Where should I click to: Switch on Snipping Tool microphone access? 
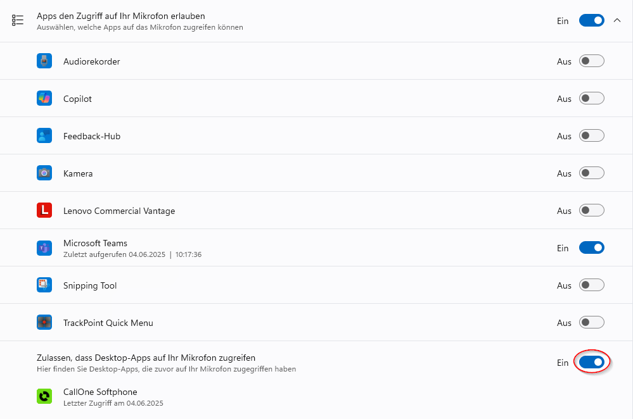[x=591, y=285]
